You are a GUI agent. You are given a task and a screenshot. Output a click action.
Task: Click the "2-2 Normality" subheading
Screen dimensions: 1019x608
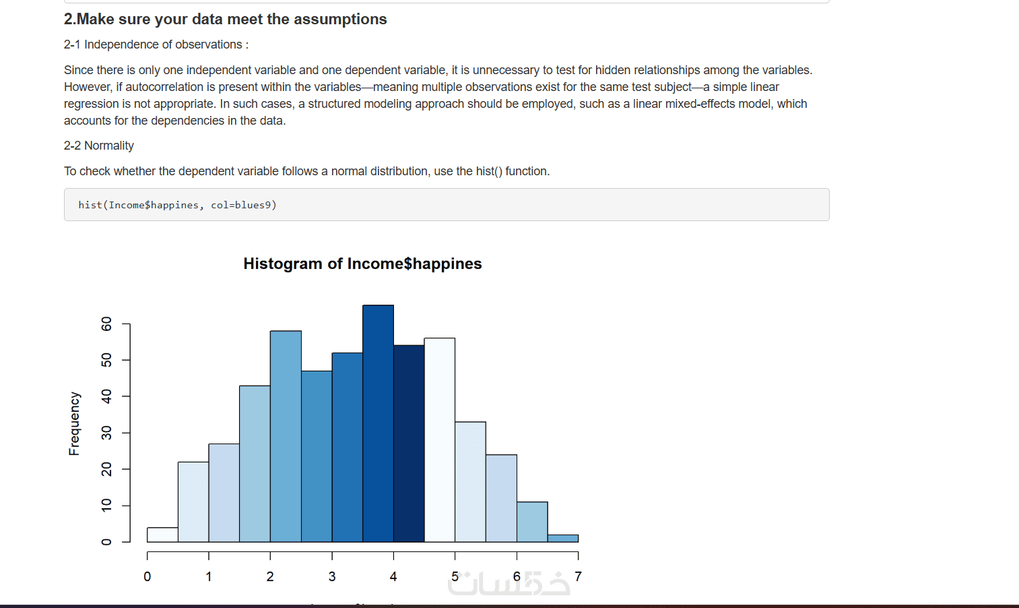pos(99,146)
